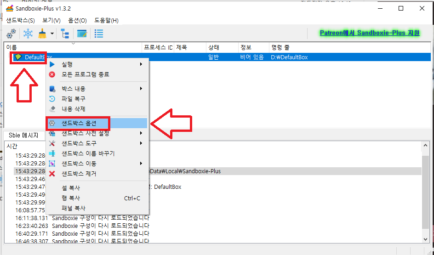434x255 pixels.
Task: Click the D:₩DefaultBox path cell
Action: tap(289, 57)
